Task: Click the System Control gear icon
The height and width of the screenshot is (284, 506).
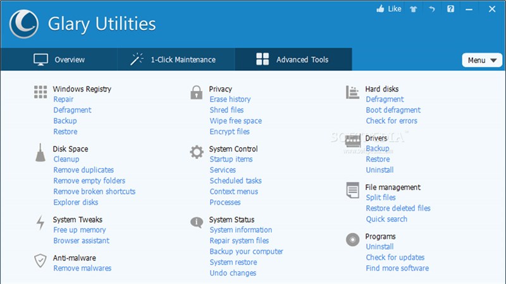Action: (197, 152)
